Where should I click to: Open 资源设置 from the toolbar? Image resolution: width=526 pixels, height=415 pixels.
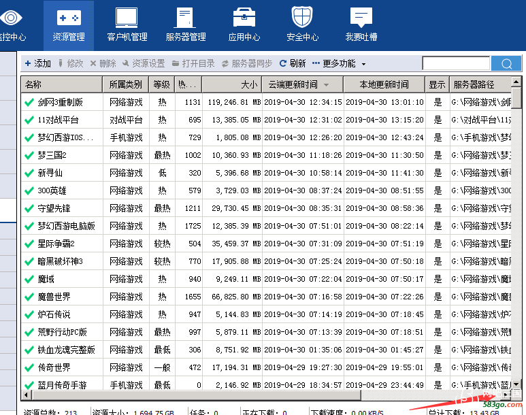coord(144,63)
